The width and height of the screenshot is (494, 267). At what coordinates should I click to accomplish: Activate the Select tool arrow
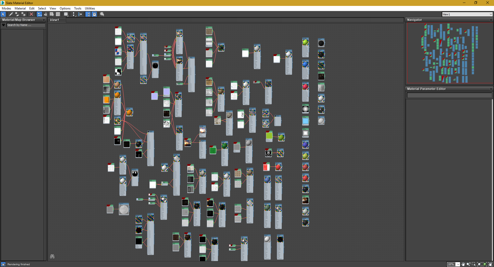click(x=3, y=14)
